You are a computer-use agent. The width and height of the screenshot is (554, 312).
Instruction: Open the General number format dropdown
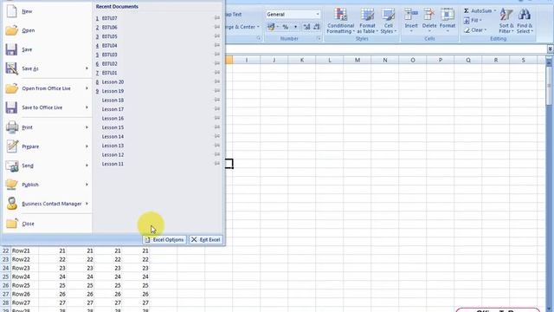coord(318,14)
